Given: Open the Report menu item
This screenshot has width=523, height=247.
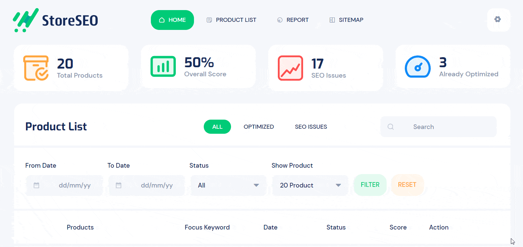Looking at the screenshot, I should [293, 20].
